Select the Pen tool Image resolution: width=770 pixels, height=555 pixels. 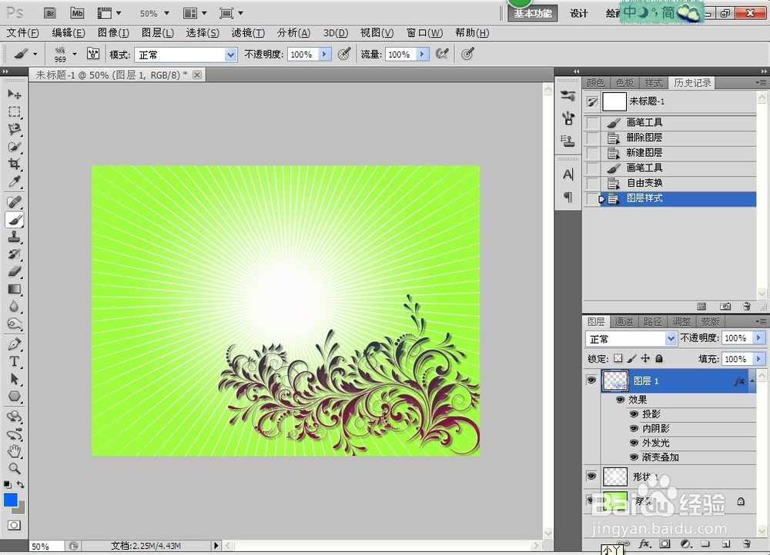(14, 344)
